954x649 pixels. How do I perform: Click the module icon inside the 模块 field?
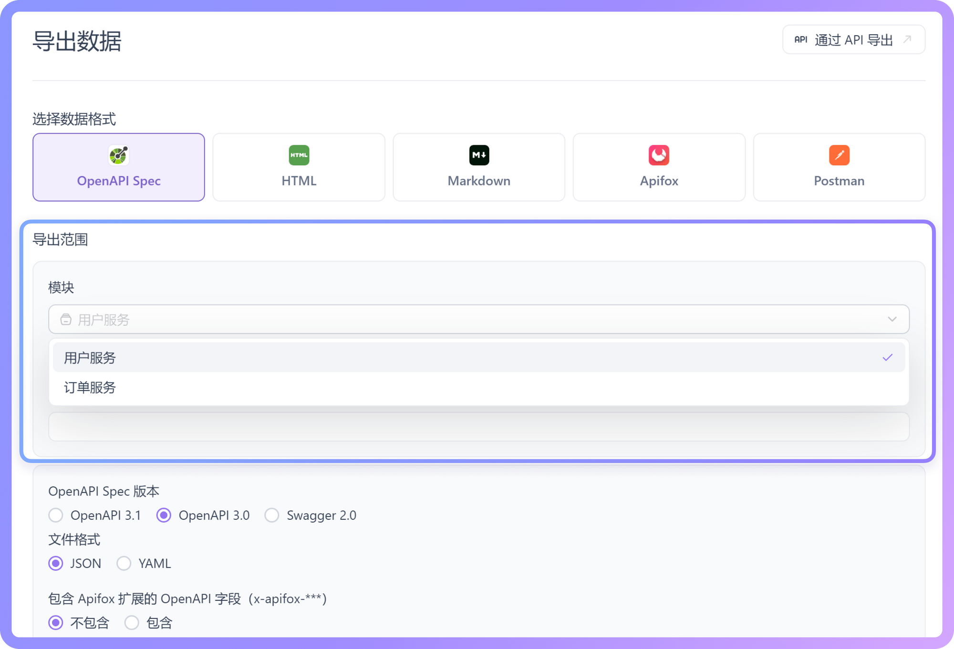tap(67, 319)
